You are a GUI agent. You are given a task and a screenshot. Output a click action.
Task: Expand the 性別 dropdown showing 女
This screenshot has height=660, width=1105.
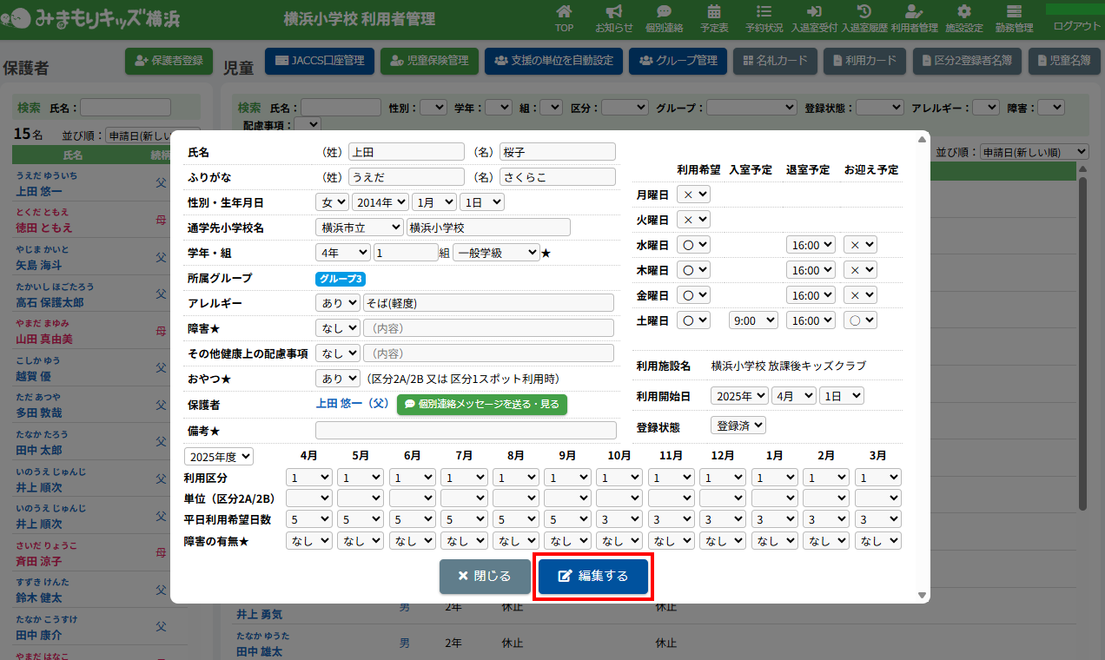click(332, 202)
